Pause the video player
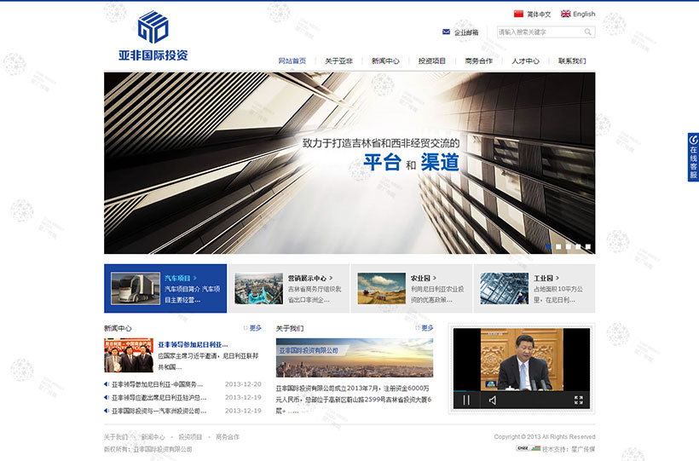 pyautogui.click(x=466, y=400)
